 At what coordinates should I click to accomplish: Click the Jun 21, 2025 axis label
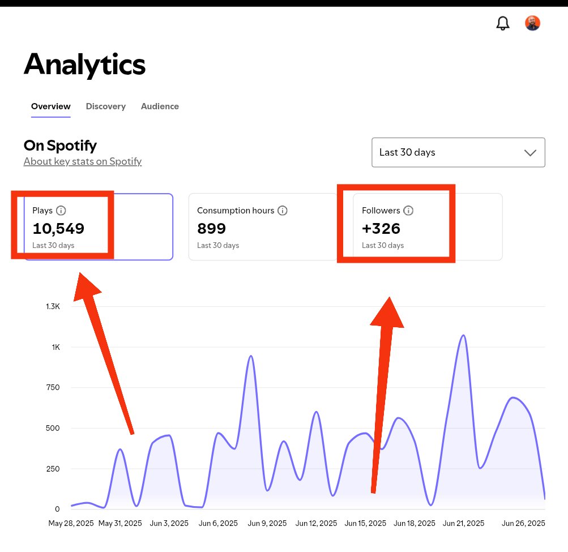tap(463, 523)
